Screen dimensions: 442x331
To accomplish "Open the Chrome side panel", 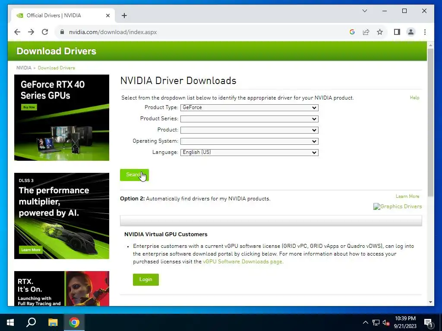I will (397, 32).
